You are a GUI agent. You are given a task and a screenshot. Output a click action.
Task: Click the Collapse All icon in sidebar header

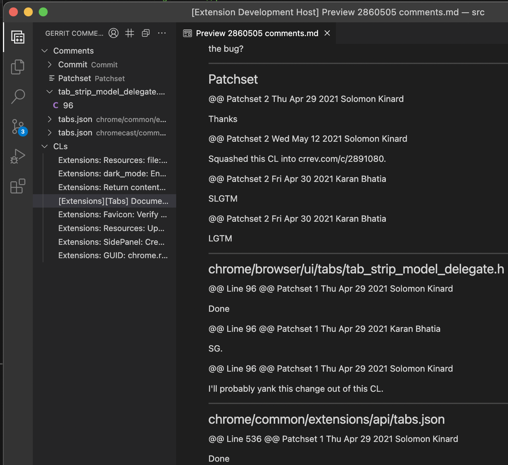[x=146, y=33]
